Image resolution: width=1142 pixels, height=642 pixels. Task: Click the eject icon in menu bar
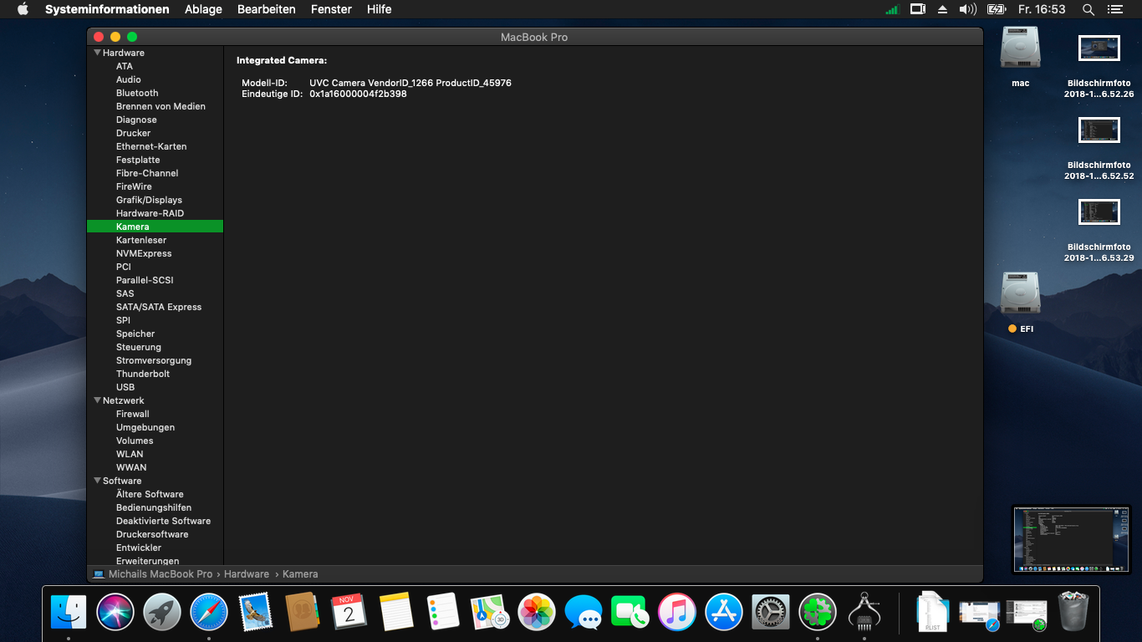coord(942,9)
